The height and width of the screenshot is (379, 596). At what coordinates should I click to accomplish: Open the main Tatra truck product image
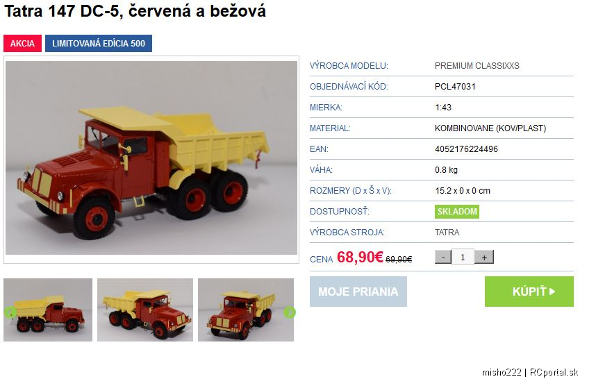pyautogui.click(x=151, y=158)
